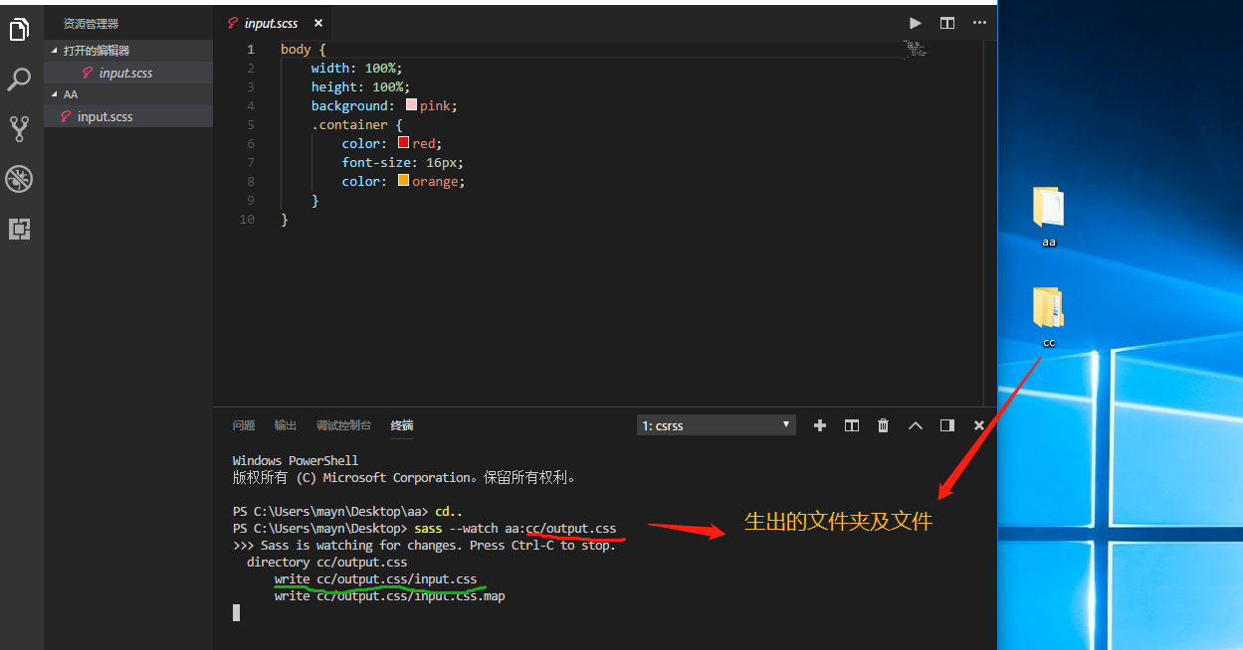Open the Search view in activity bar
1243x650 pixels.
tap(20, 80)
